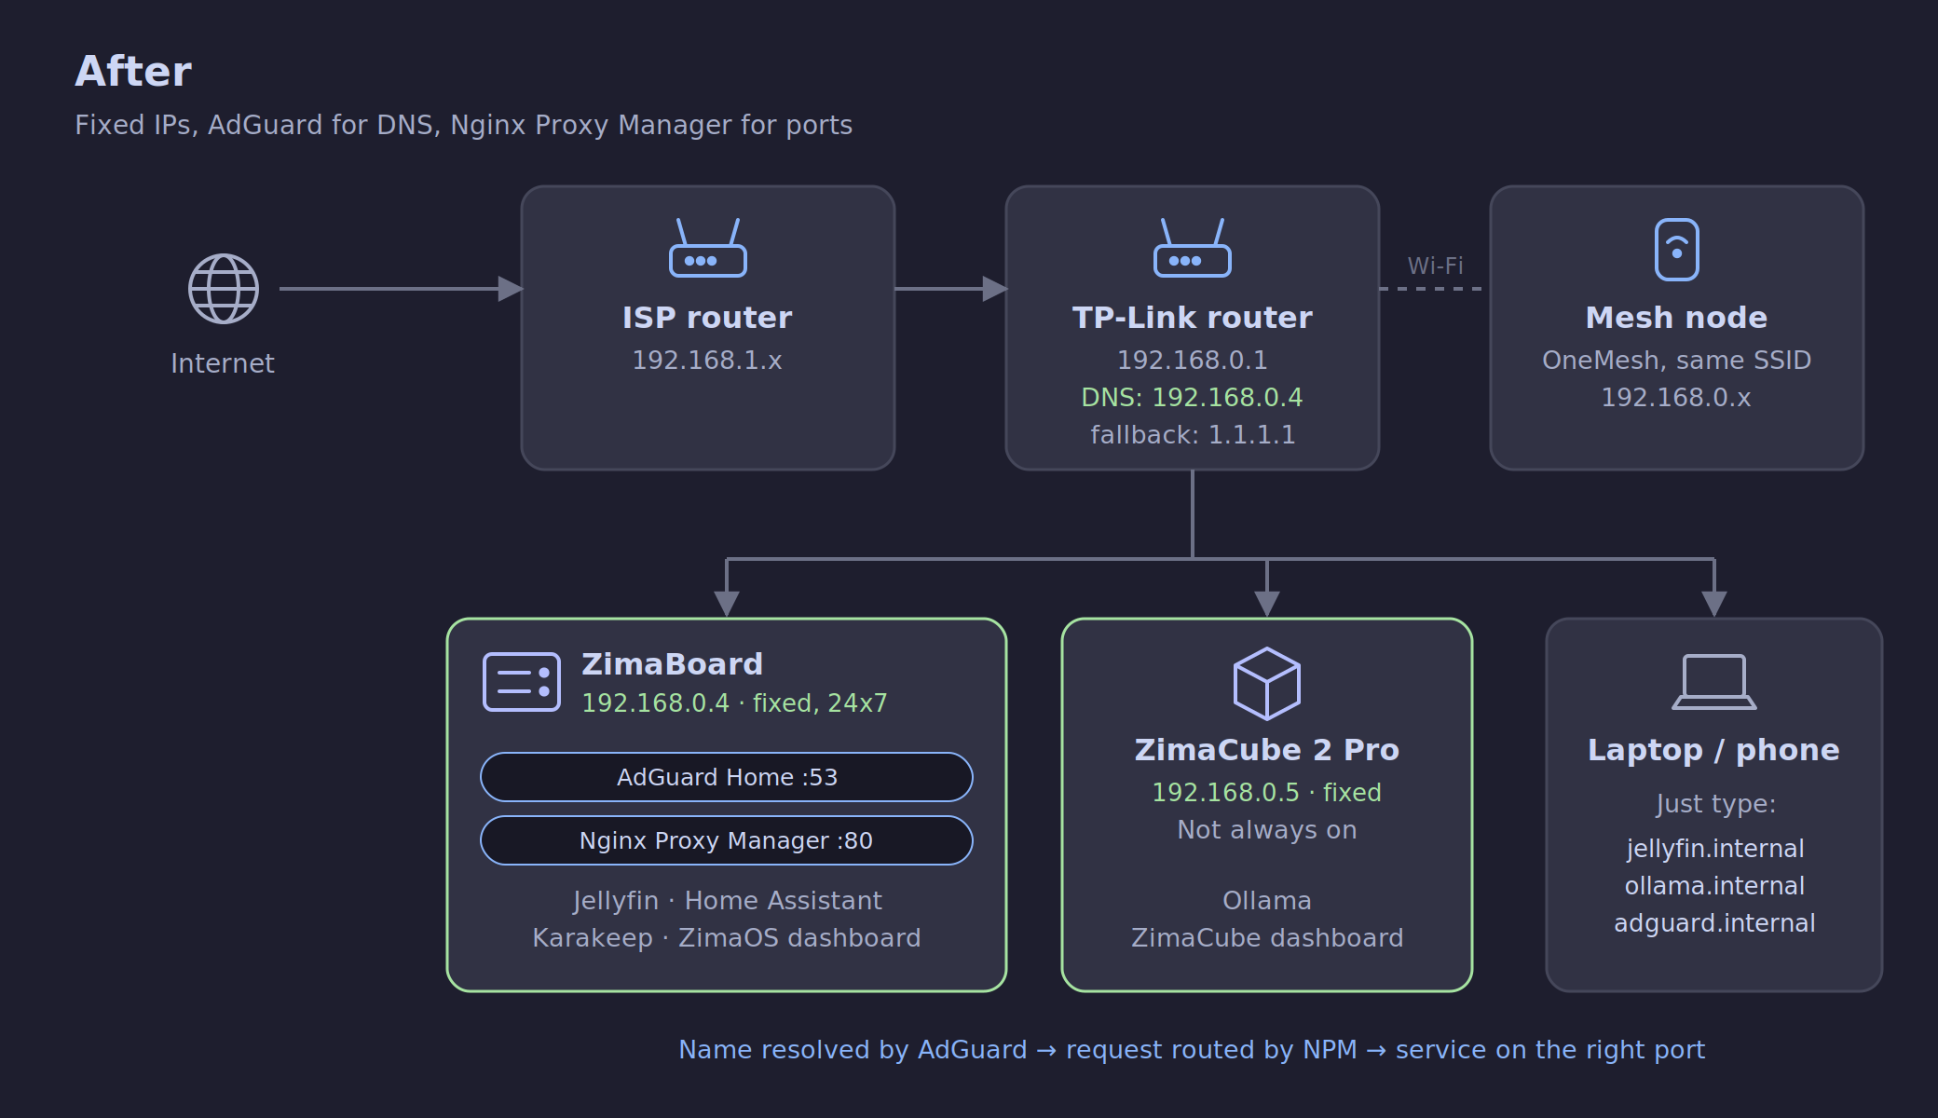This screenshot has height=1118, width=1938.
Task: Click the Internet globe icon
Action: 224,289
